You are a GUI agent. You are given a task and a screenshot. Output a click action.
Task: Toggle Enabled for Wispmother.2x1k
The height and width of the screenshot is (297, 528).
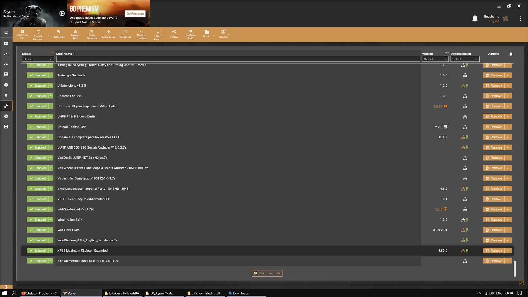[38, 220]
